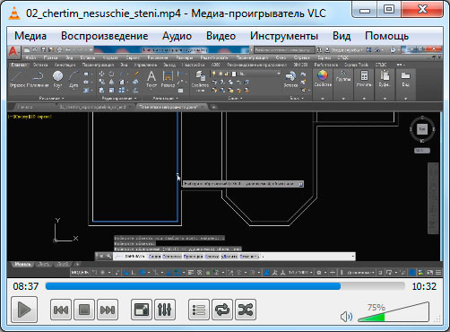Open extended settings equalizer icon
Viewport: 450px width, 332px height.
point(165,310)
